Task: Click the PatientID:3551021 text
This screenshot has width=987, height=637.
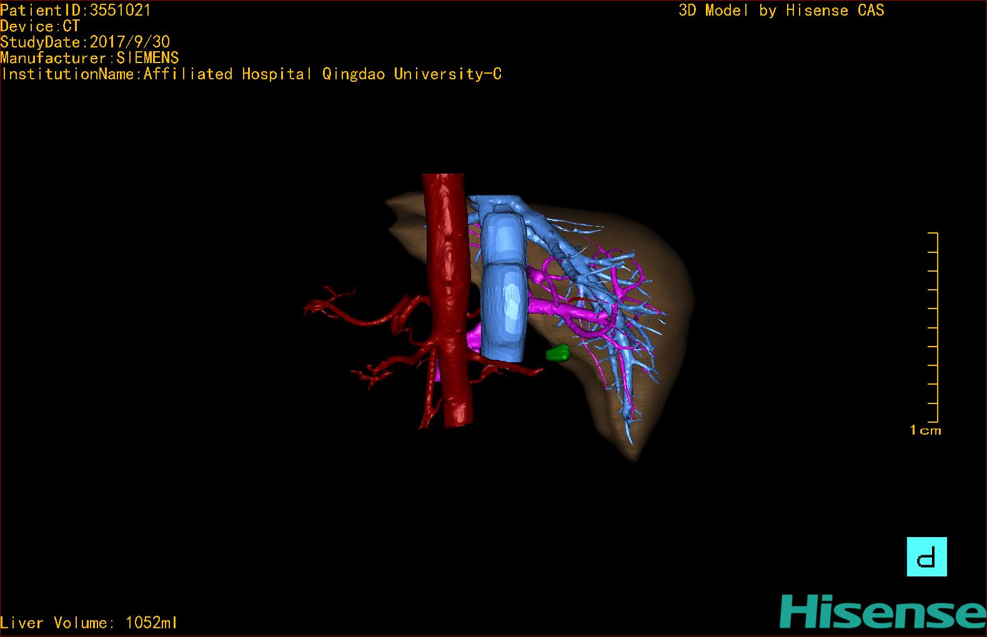Action: 76,10
